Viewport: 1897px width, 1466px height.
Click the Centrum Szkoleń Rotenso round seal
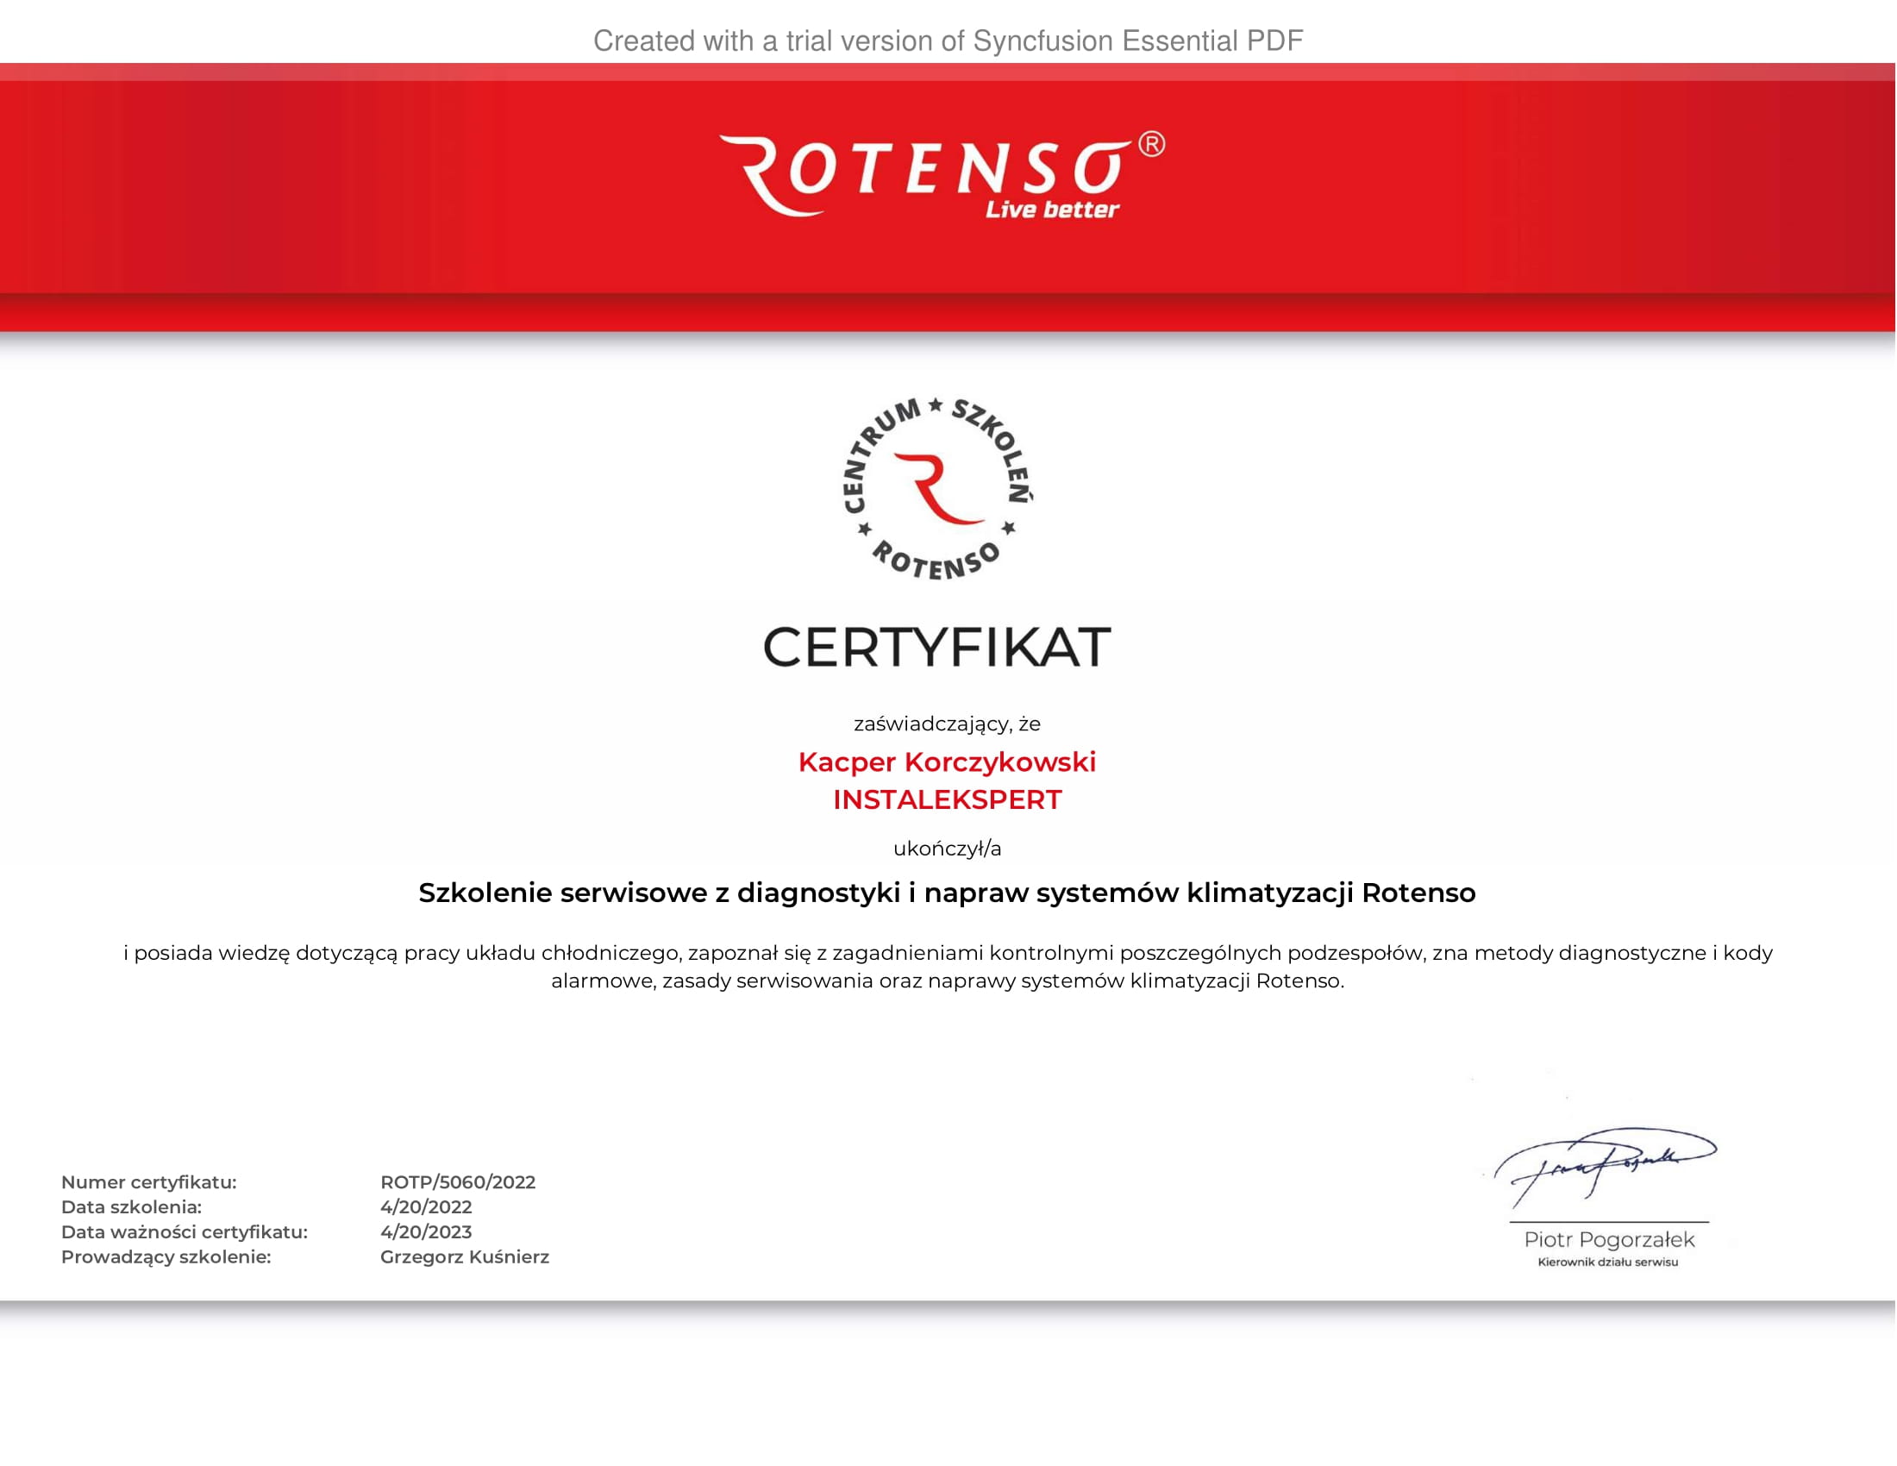(x=938, y=489)
